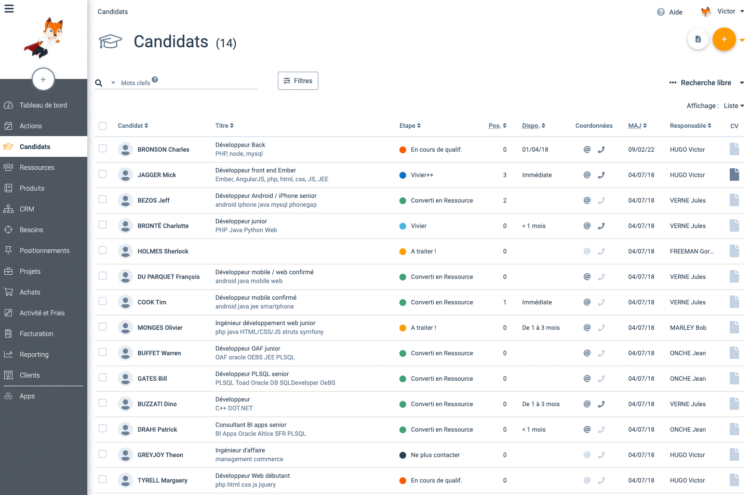Click the Filtres button
Image resolution: width=750 pixels, height=495 pixels.
[298, 81]
